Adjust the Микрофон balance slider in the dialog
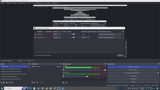160x90 pixels. pyautogui.click(x=73, y=34)
